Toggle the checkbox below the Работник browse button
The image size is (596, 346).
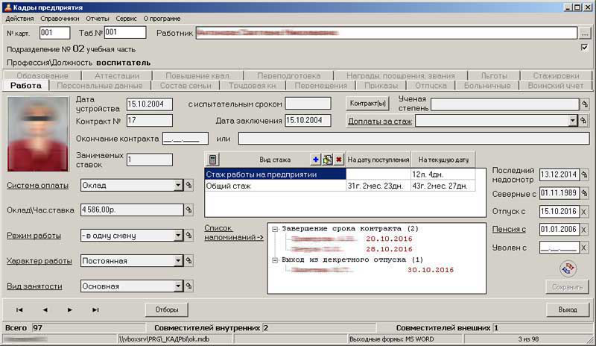(x=584, y=48)
